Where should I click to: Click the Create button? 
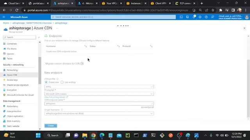click(51, 126)
